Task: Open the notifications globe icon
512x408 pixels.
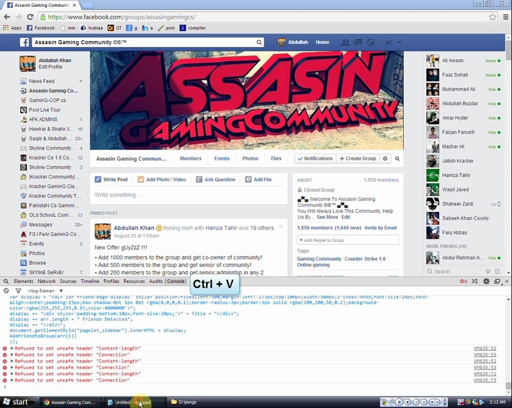Action: [370, 42]
